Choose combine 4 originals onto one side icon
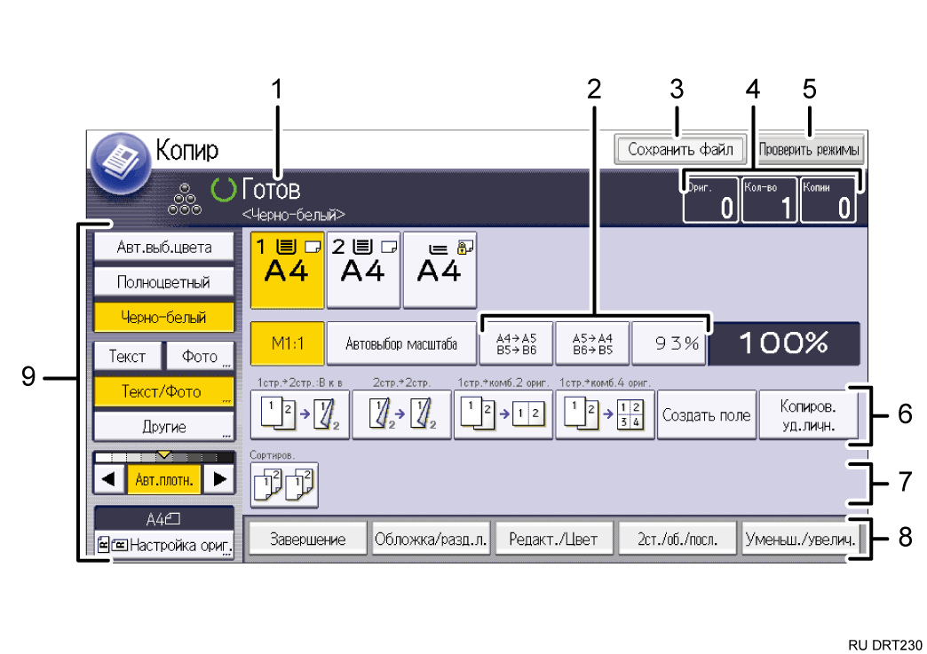 click(x=604, y=414)
